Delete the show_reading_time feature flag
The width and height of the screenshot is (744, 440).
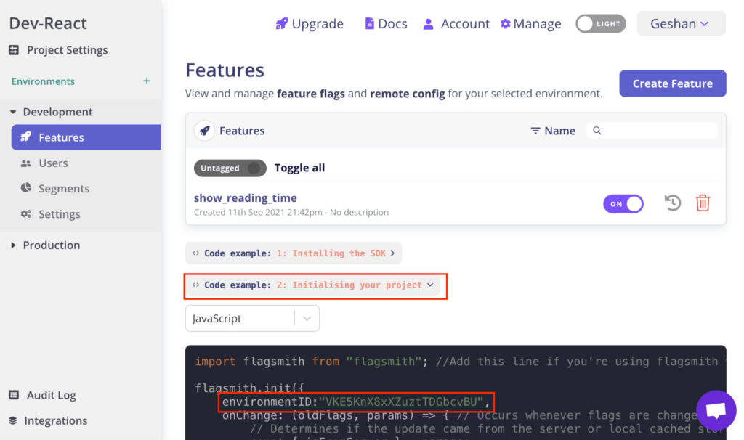(x=703, y=203)
